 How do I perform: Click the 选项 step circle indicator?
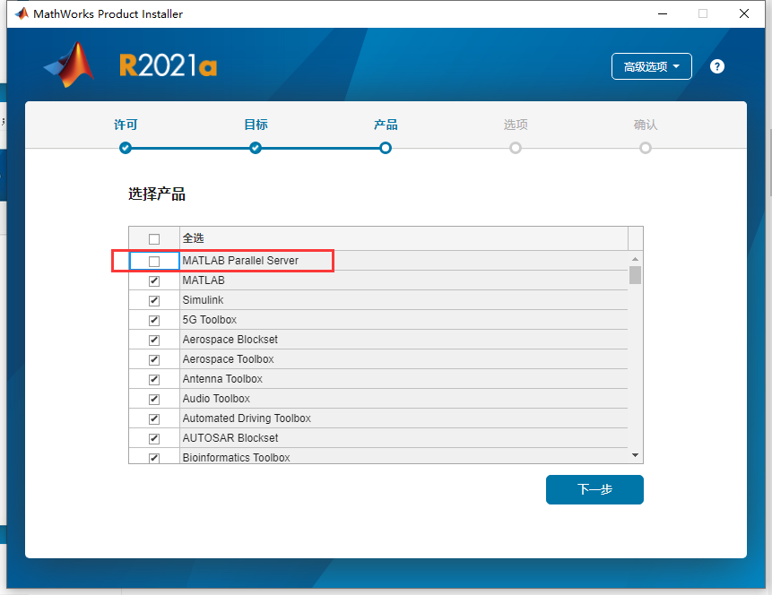pos(515,148)
